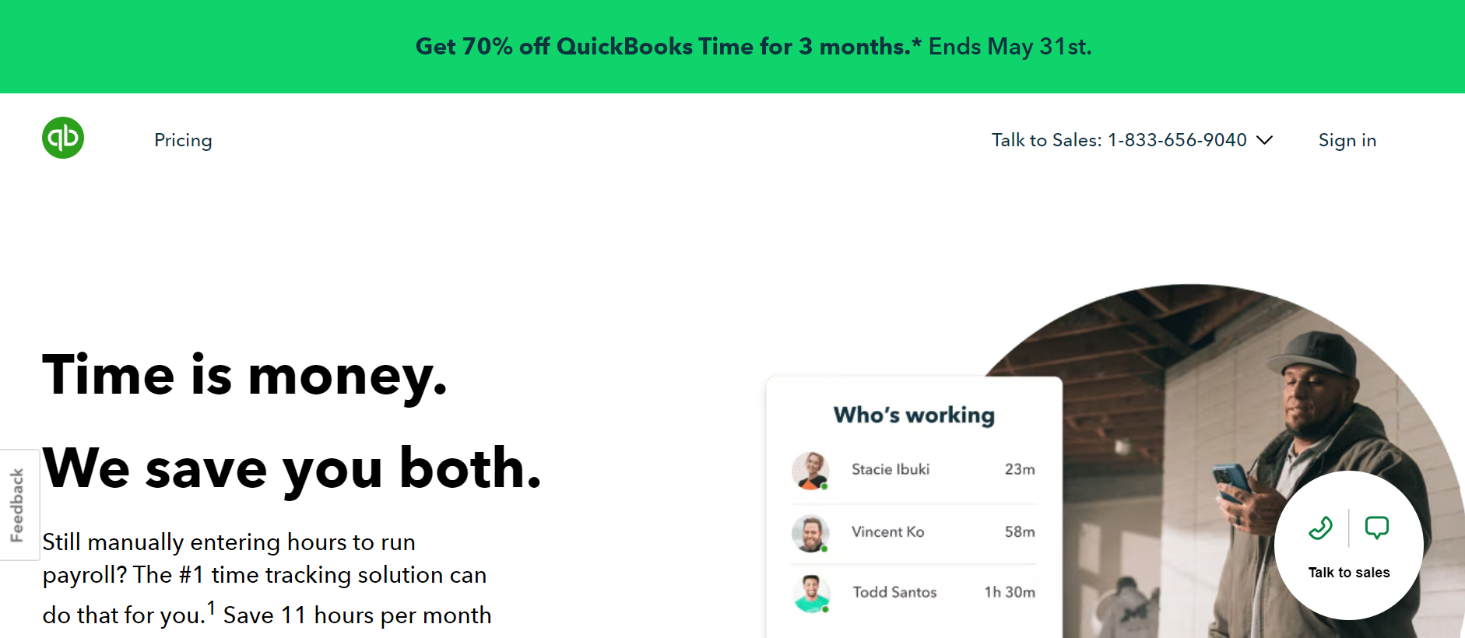
Task: Click Talk to Sales phone number
Action: click(x=1119, y=140)
